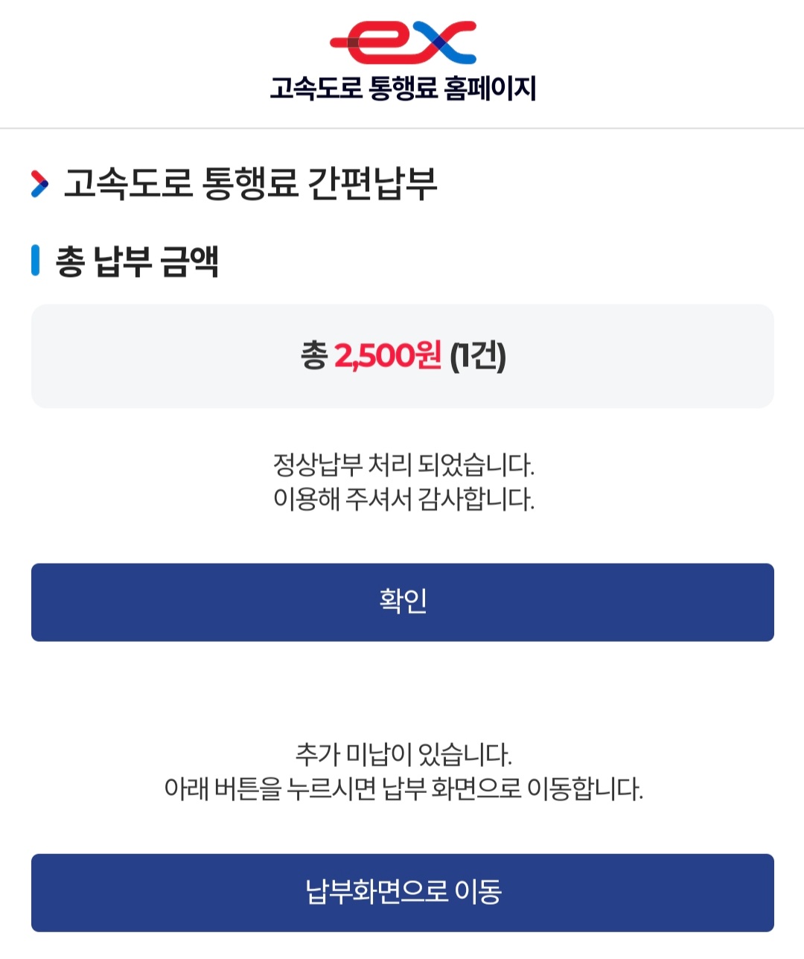Confirm payment with the 확인 button
Image resolution: width=804 pixels, height=959 pixels.
[x=403, y=602]
